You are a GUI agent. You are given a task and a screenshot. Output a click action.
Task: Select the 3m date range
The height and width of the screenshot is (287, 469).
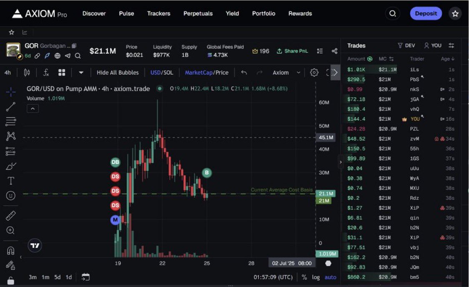pyautogui.click(x=33, y=277)
